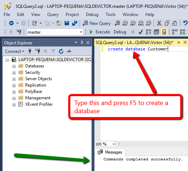The width and height of the screenshot is (188, 171).
Task: Display the estimated execution plan
Action: click(x=149, y=32)
